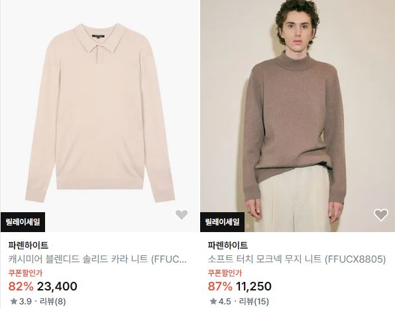Click the 87% 11,250 coupon price
The width and height of the screenshot is (395, 309).
(x=239, y=286)
